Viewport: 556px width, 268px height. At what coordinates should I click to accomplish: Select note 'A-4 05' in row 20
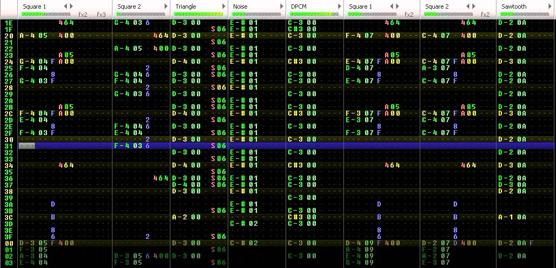34,36
